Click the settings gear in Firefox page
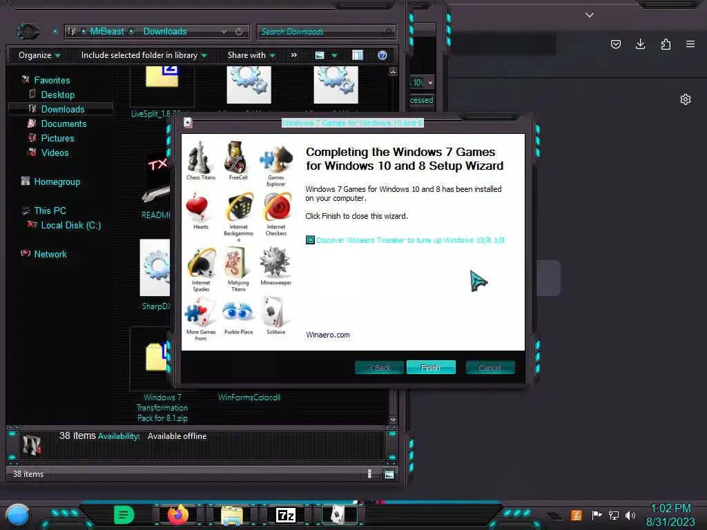Screen dimensions: 707x530 coord(686,99)
